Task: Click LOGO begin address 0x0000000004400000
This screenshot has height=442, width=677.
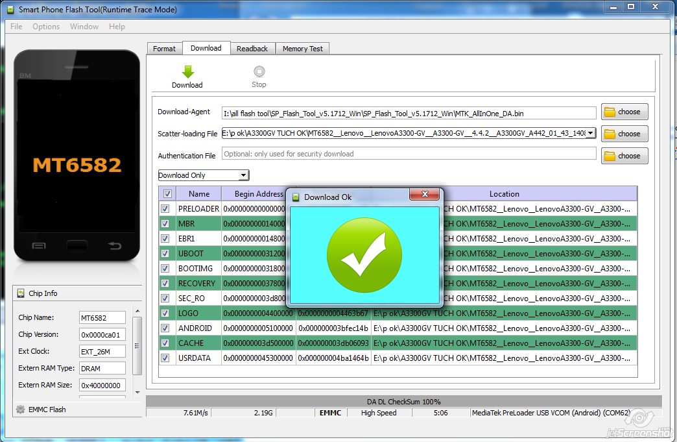Action: [x=258, y=313]
